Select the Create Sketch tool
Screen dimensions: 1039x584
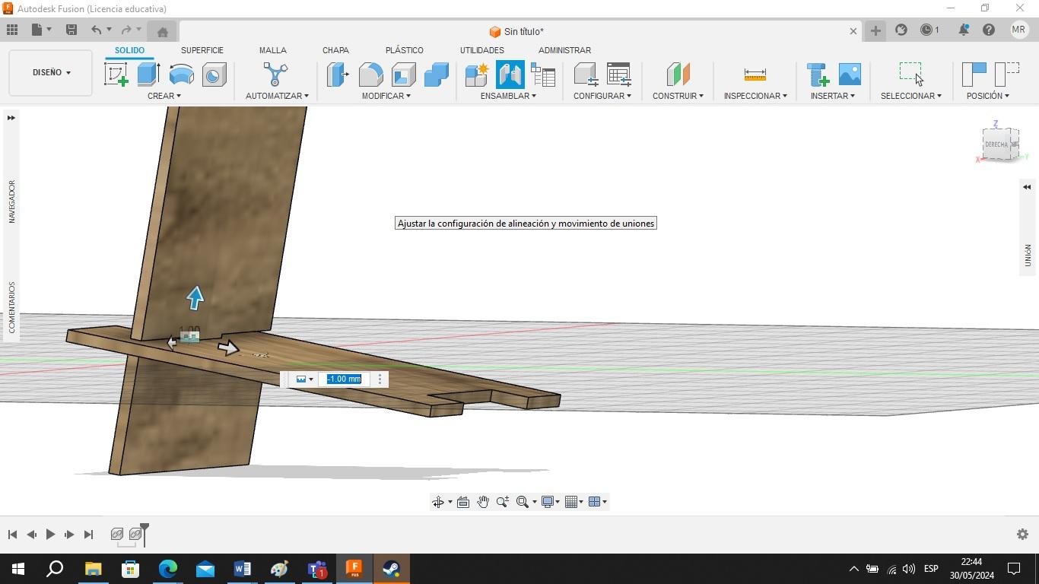coord(116,75)
